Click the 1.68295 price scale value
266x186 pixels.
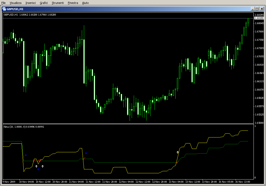click(260, 15)
